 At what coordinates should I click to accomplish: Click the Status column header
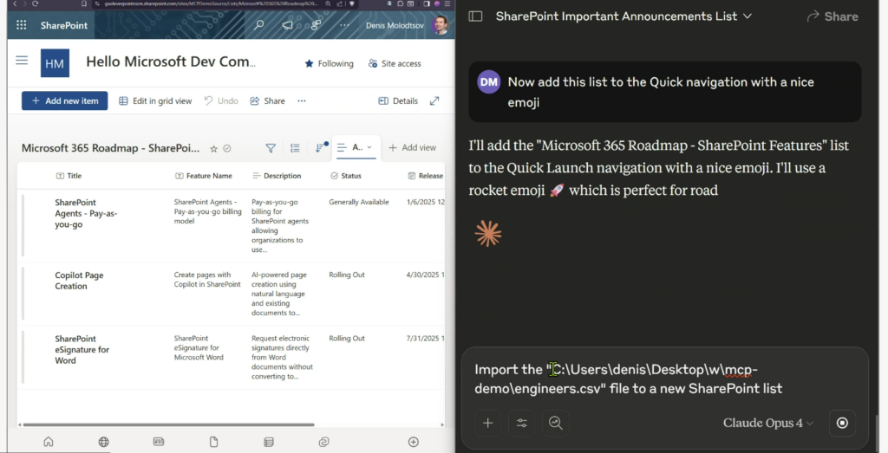tap(345, 176)
